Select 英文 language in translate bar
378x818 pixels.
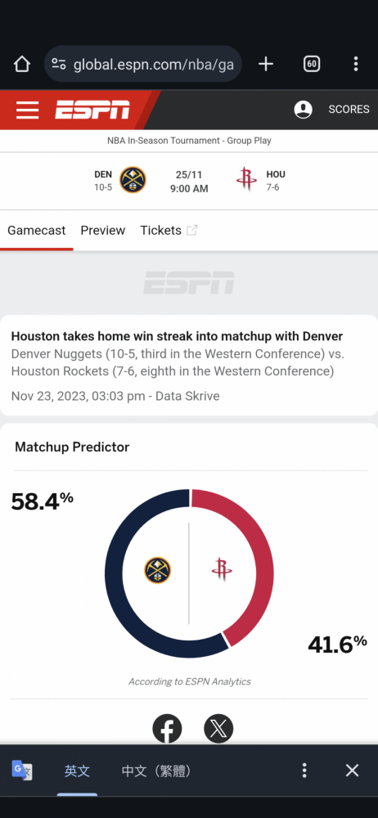click(x=77, y=771)
